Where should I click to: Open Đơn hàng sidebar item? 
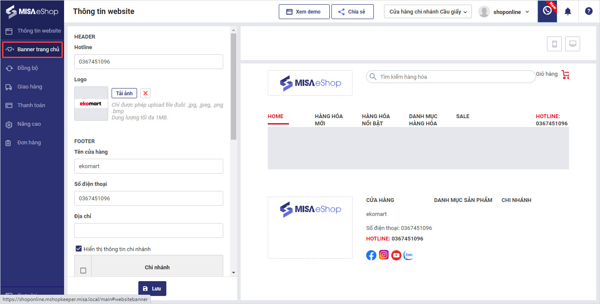(x=32, y=143)
